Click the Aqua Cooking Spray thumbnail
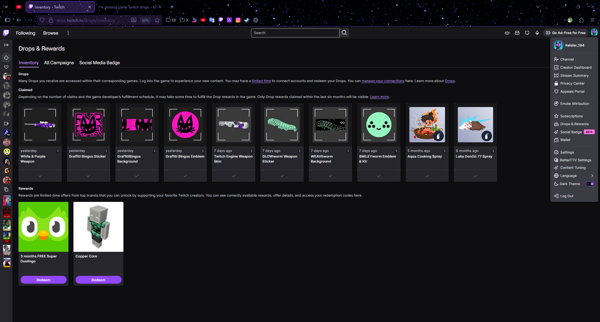The image size is (600, 322). click(x=427, y=125)
